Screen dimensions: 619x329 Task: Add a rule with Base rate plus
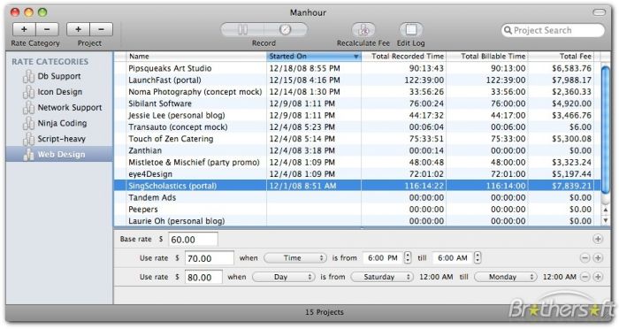[x=598, y=239]
